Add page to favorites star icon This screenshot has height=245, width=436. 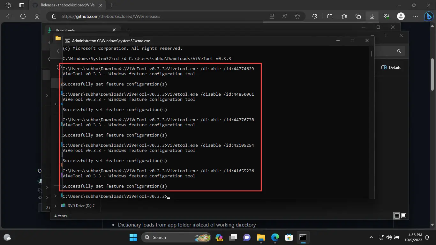coord(297,16)
